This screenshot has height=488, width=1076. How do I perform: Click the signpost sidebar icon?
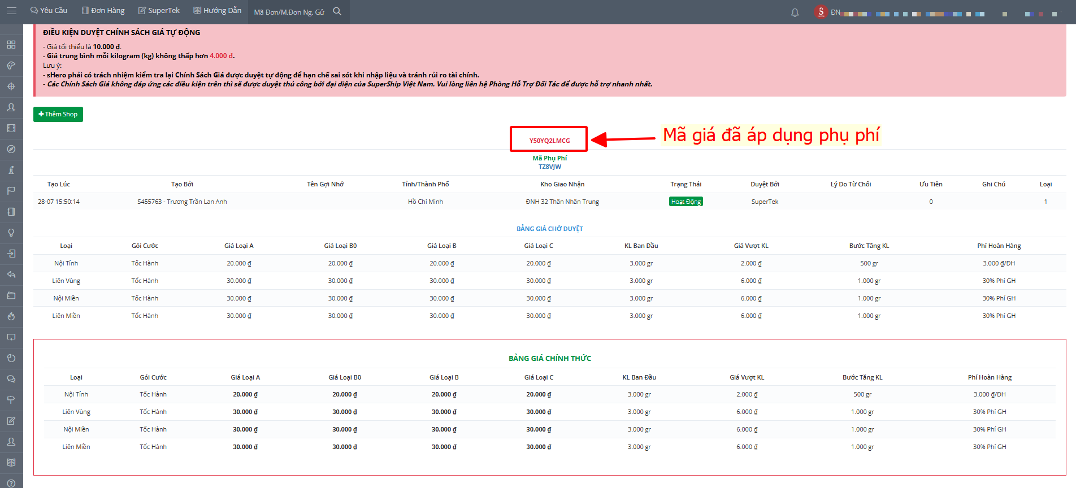coord(11,400)
